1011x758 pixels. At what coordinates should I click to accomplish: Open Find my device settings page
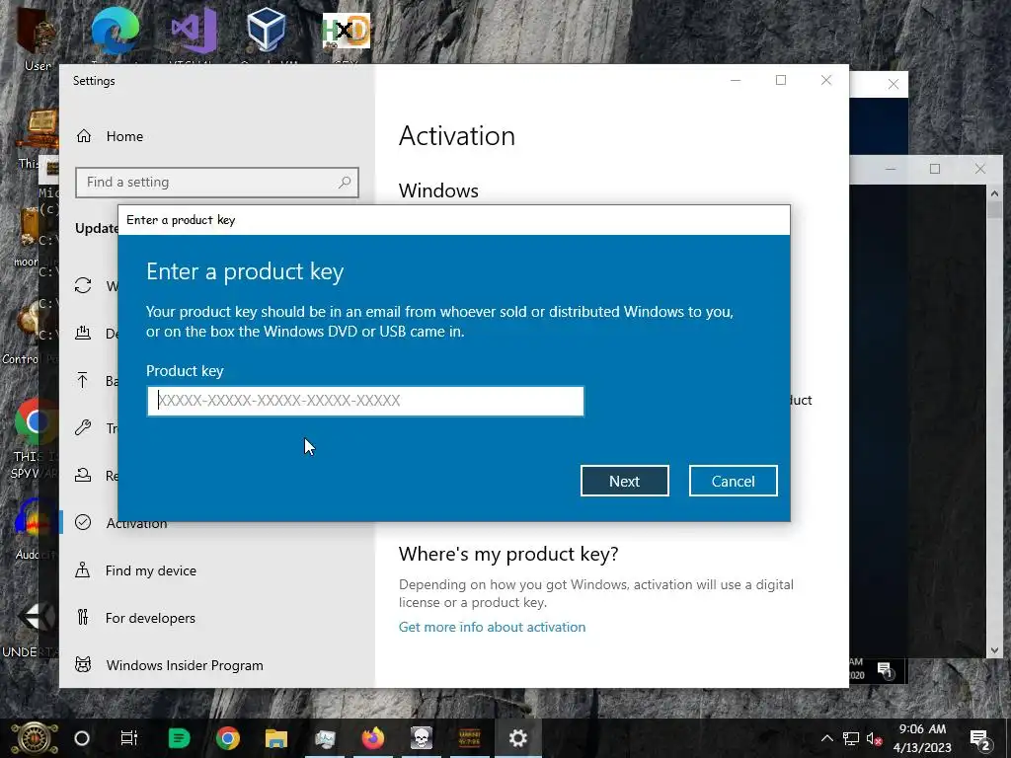[151, 570]
